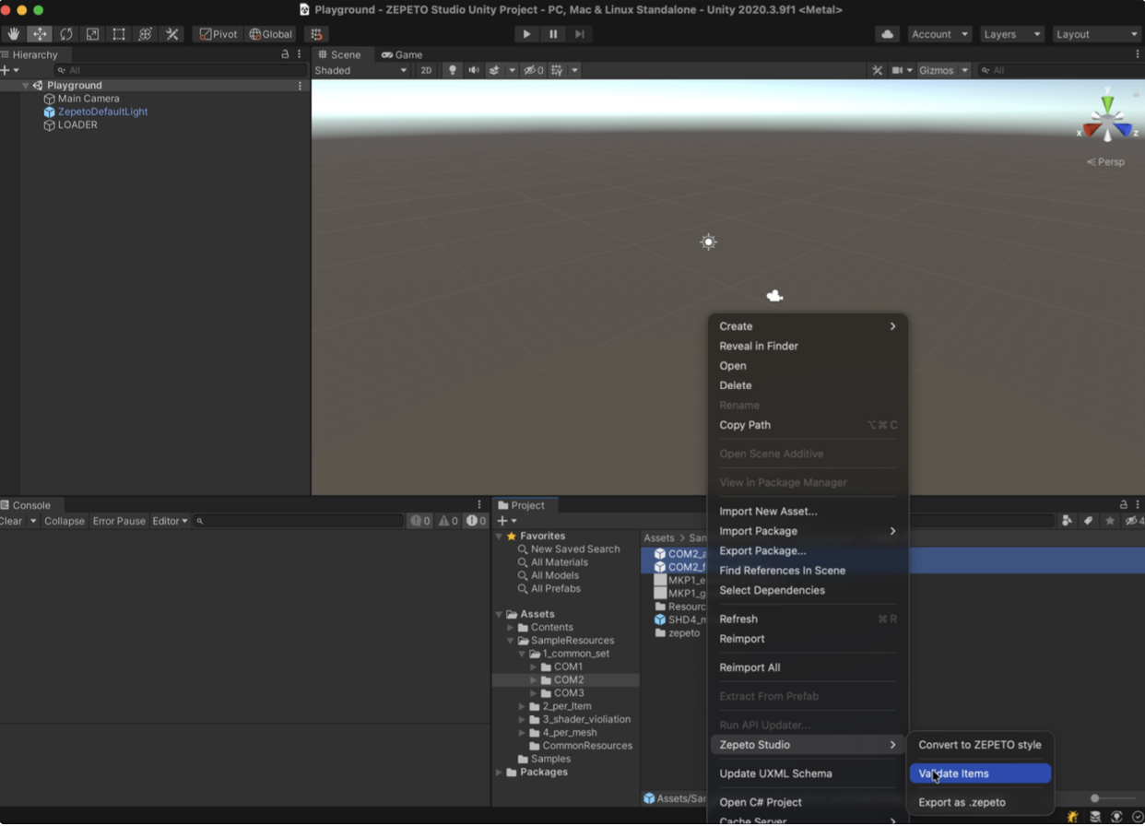
Task: Open the Shaded draw mode dropdown
Action: tap(360, 70)
